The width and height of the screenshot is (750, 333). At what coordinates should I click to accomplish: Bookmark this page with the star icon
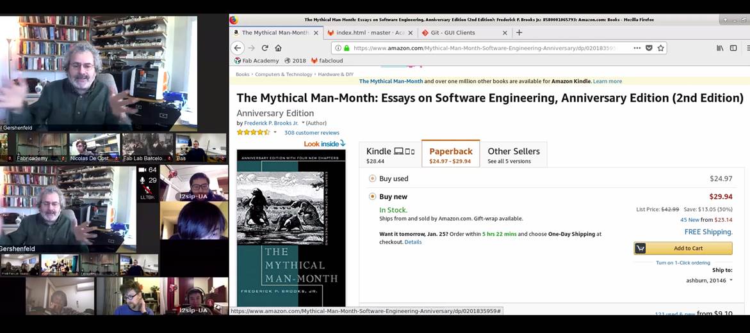660,48
